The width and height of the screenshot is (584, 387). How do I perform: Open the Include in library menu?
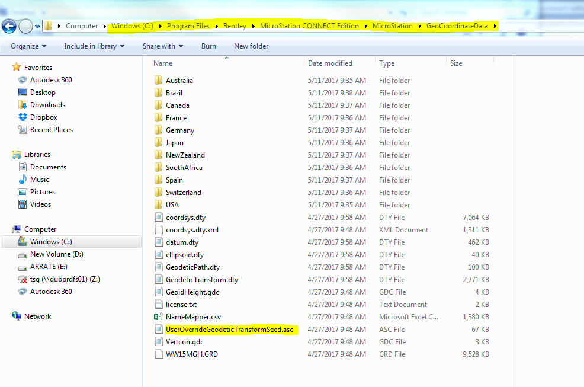coord(94,46)
